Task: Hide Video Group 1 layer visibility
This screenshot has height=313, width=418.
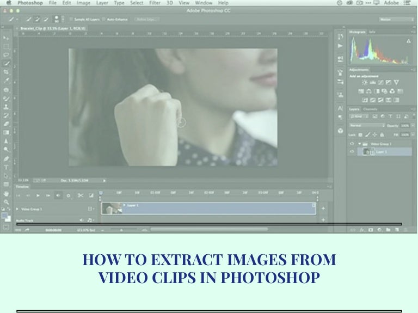Action: pos(352,144)
